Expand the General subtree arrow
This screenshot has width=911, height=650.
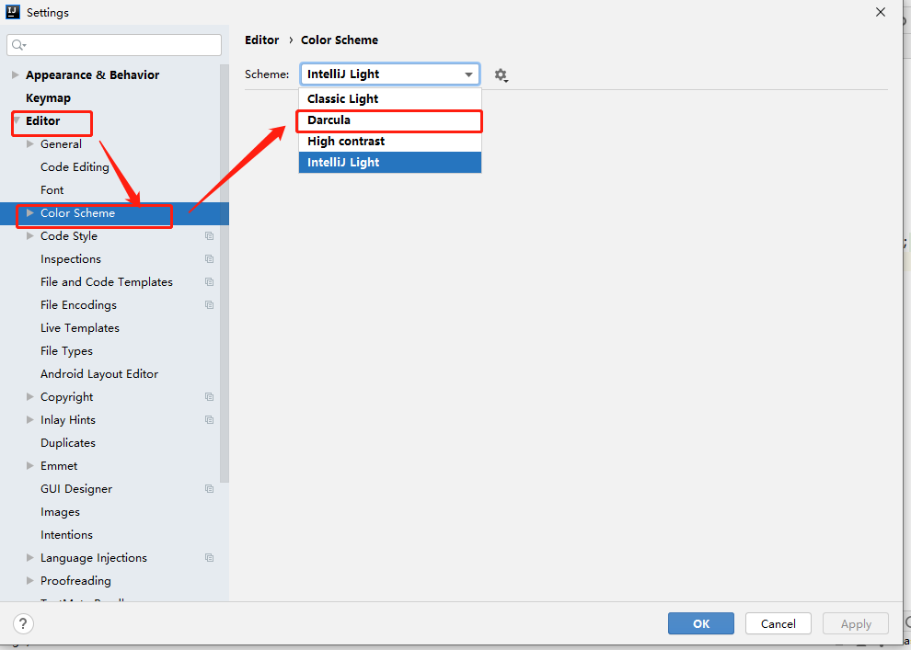(x=30, y=144)
